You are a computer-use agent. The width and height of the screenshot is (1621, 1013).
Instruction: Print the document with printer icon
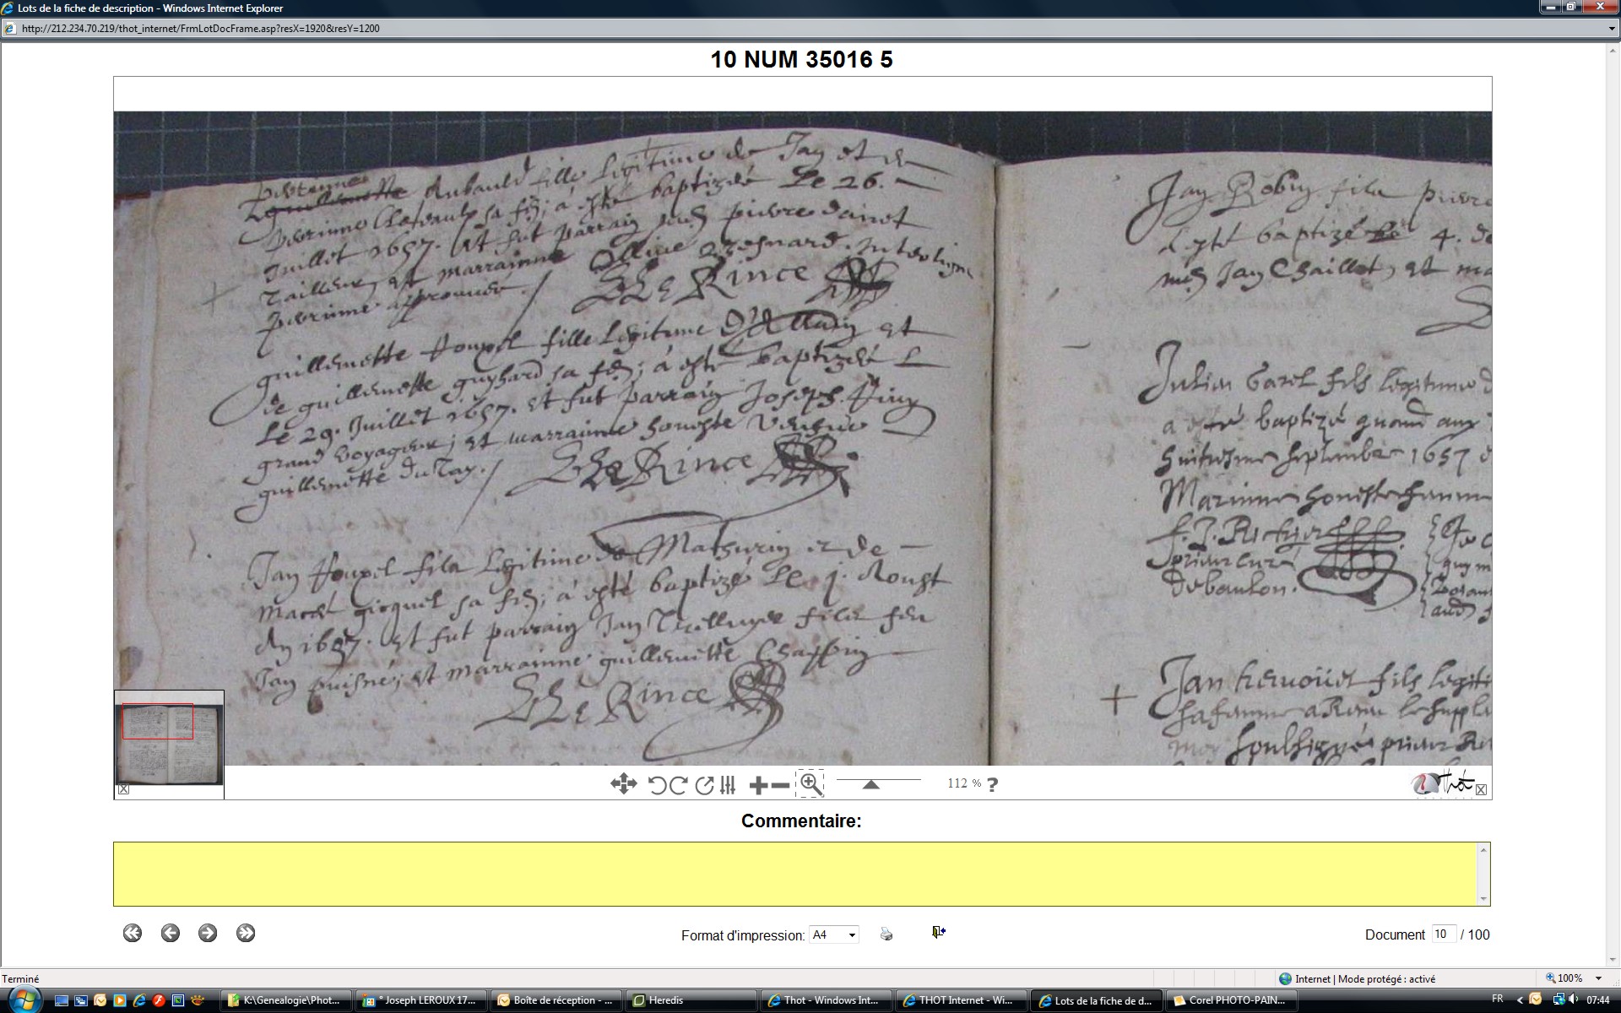click(886, 934)
